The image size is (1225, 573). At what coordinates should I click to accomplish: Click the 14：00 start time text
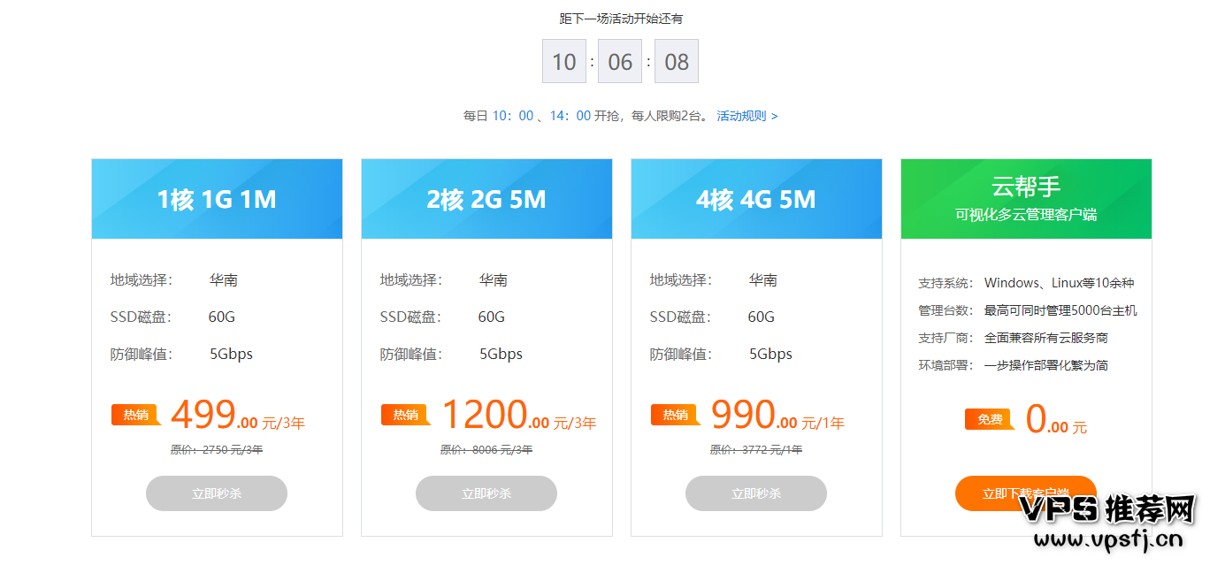pyautogui.click(x=570, y=116)
